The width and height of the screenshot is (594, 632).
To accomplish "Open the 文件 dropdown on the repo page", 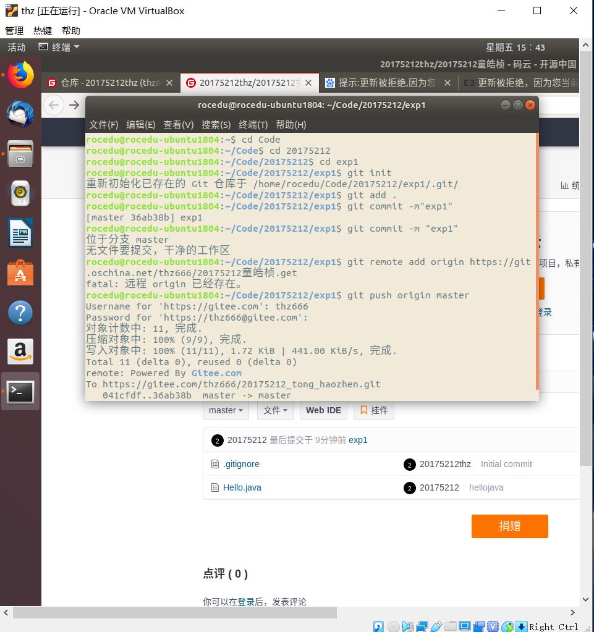I will pyautogui.click(x=276, y=410).
